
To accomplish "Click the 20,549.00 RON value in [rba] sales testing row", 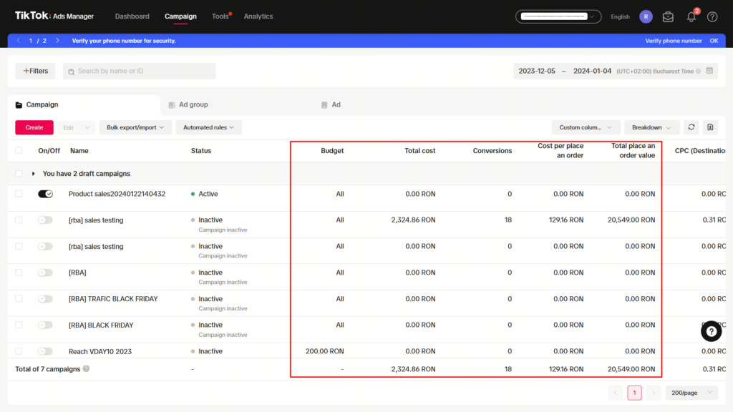I will [x=631, y=220].
